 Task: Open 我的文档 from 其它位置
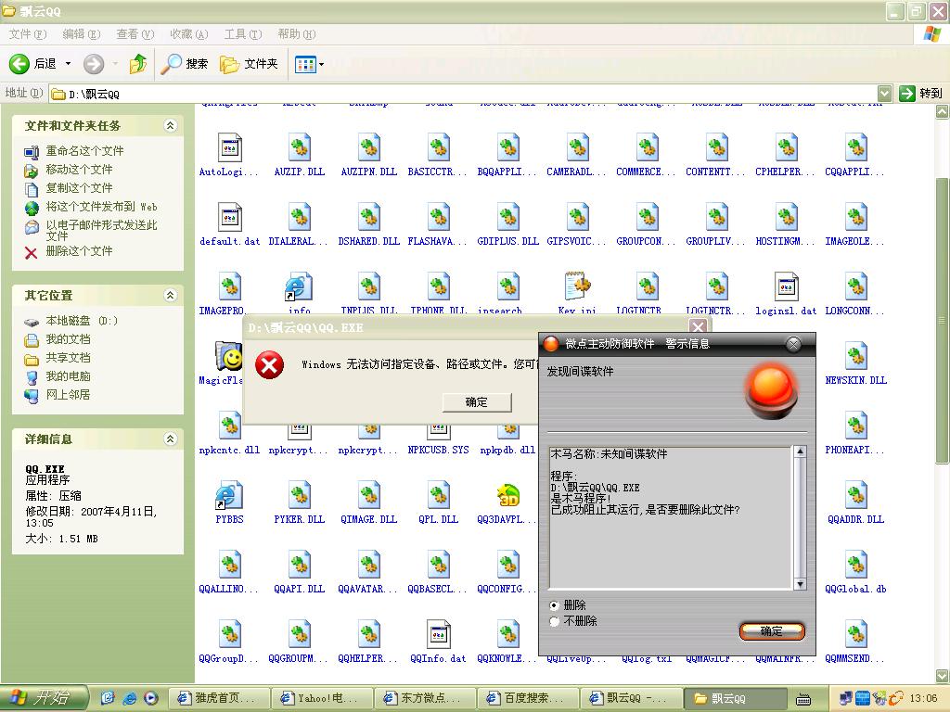pos(68,339)
